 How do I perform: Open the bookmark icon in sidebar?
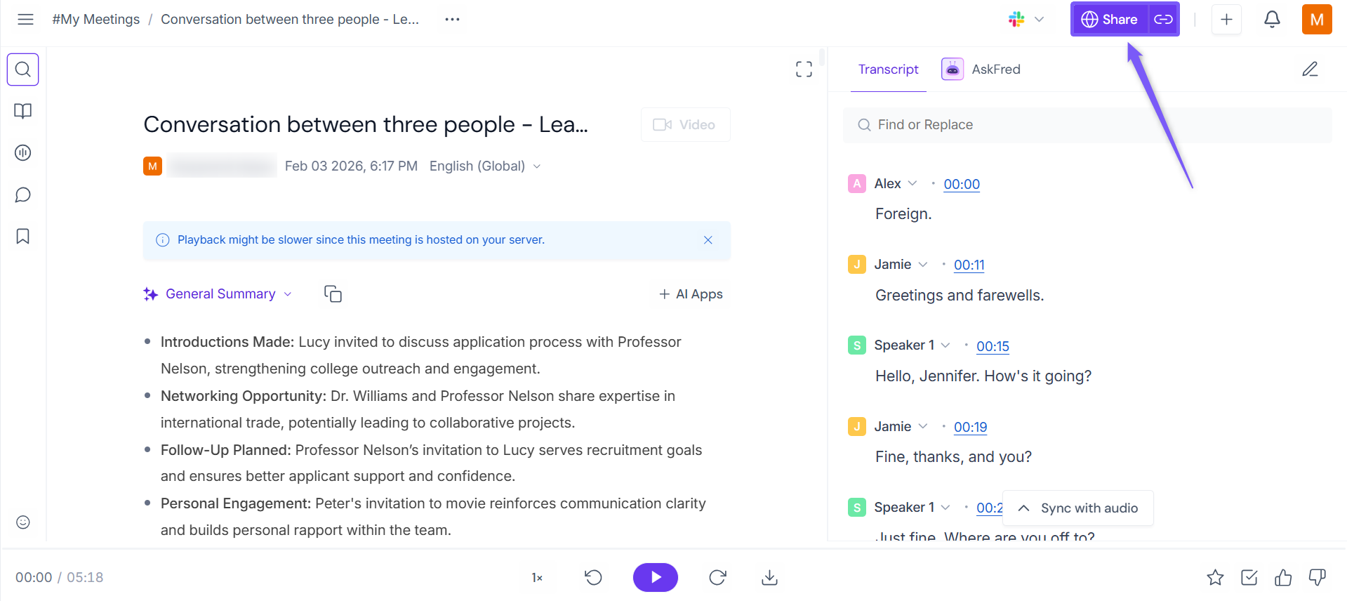coord(22,236)
